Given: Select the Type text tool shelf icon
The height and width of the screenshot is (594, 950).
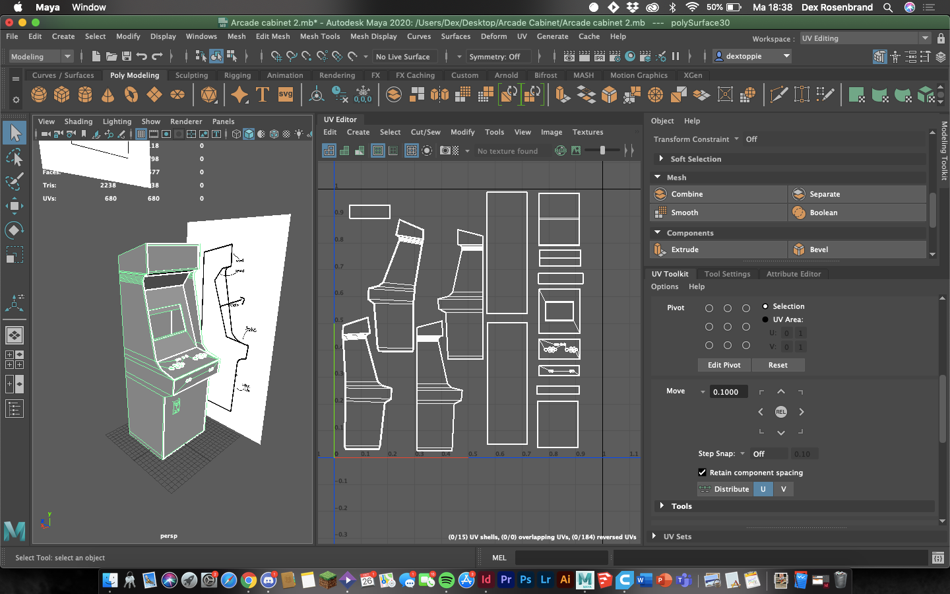Looking at the screenshot, I should [x=263, y=95].
